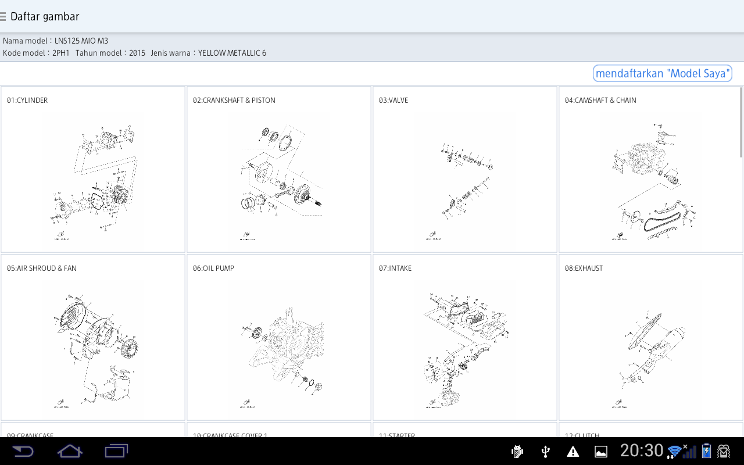Image resolution: width=744 pixels, height=465 pixels.
Task: Click the vertical scrollbar of the diagram list
Action: [742, 122]
